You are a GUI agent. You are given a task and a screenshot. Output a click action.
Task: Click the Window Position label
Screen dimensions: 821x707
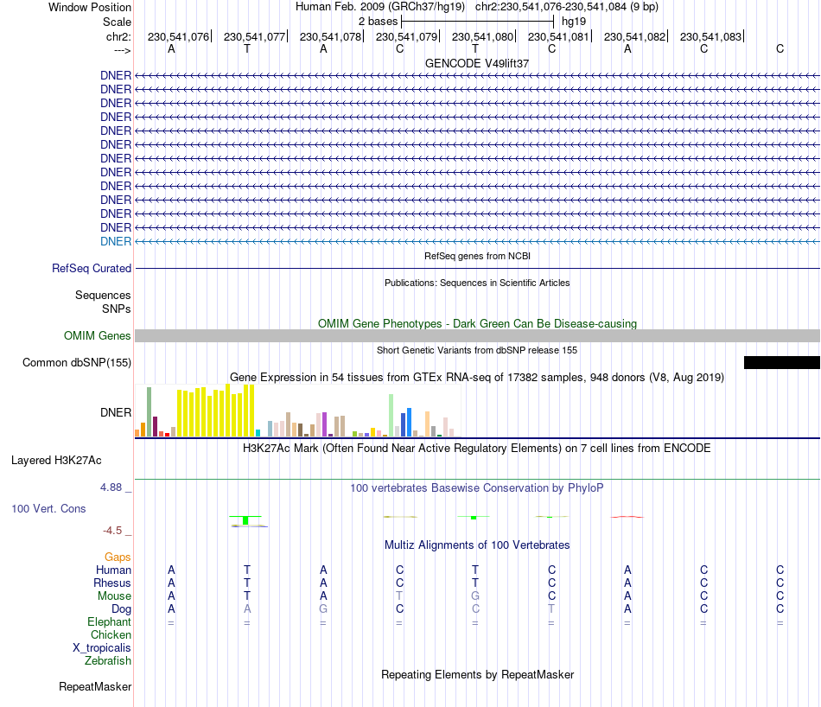pyautogui.click(x=90, y=7)
